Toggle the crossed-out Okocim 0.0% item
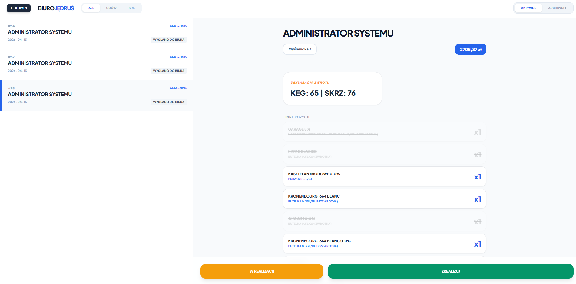Viewport: 576px width, 284px height. (384, 221)
